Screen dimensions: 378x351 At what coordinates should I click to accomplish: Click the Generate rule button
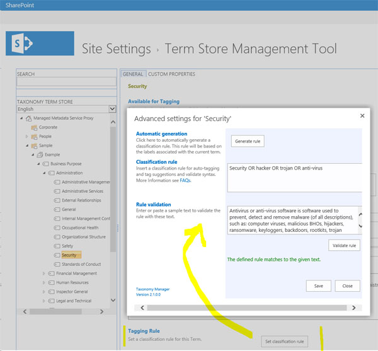248,141
